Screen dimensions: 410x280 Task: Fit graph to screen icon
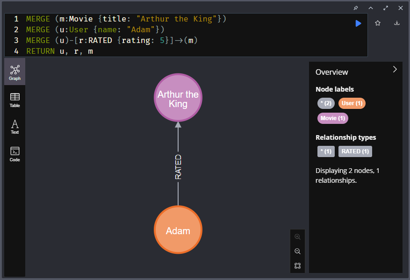[x=297, y=266]
